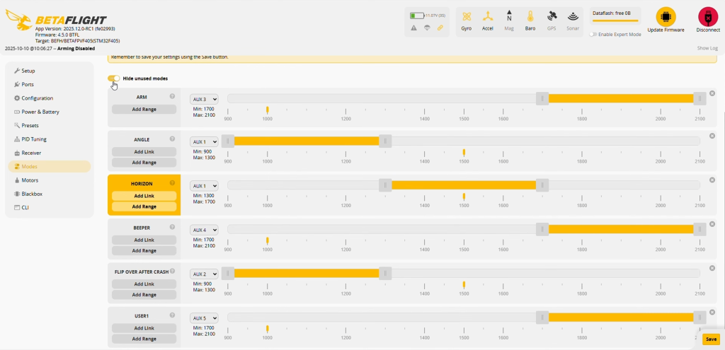Click the ANGLE range slider right handle
Image resolution: width=725 pixels, height=350 pixels.
(385, 141)
